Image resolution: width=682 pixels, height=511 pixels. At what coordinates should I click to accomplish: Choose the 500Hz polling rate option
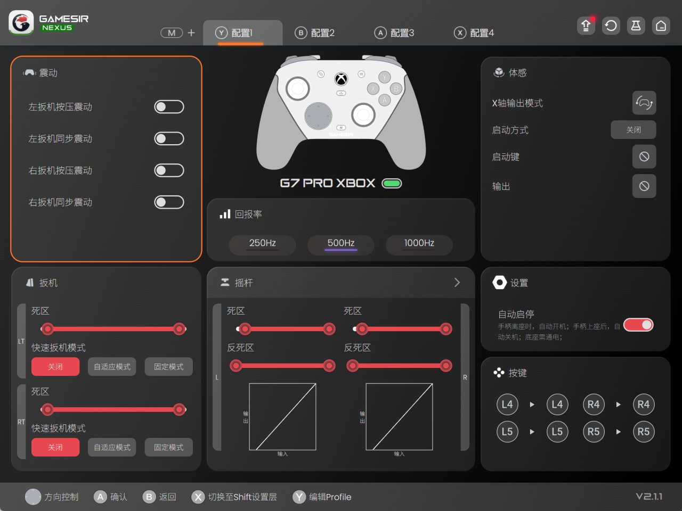[341, 244]
